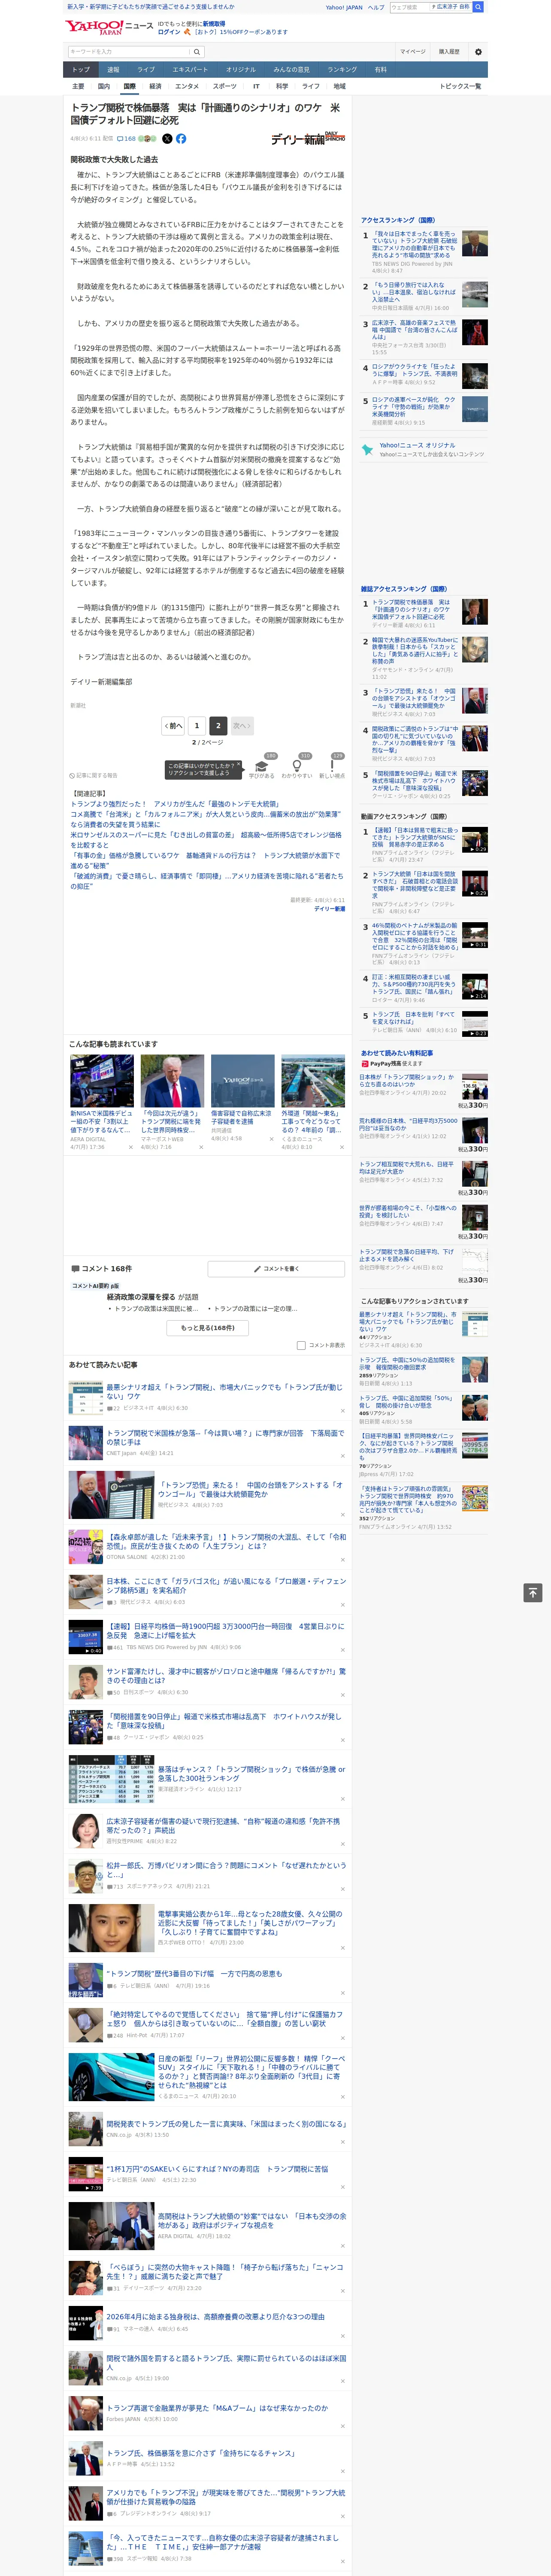551x2576 pixels.
Task: Open the トップ tab
Action: click(81, 70)
